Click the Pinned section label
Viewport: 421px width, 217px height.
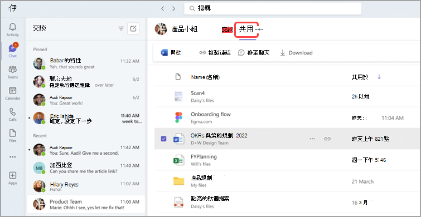tap(40, 50)
